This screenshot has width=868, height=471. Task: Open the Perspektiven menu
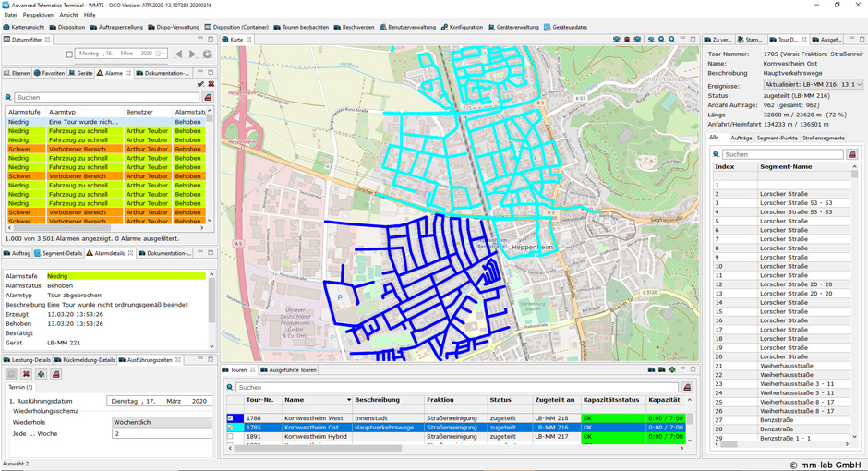(38, 15)
